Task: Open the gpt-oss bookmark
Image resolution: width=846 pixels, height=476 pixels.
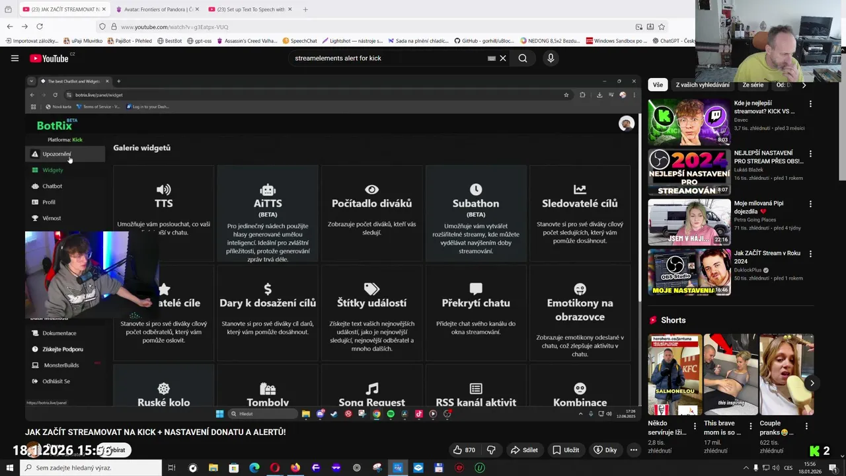Action: (x=199, y=41)
